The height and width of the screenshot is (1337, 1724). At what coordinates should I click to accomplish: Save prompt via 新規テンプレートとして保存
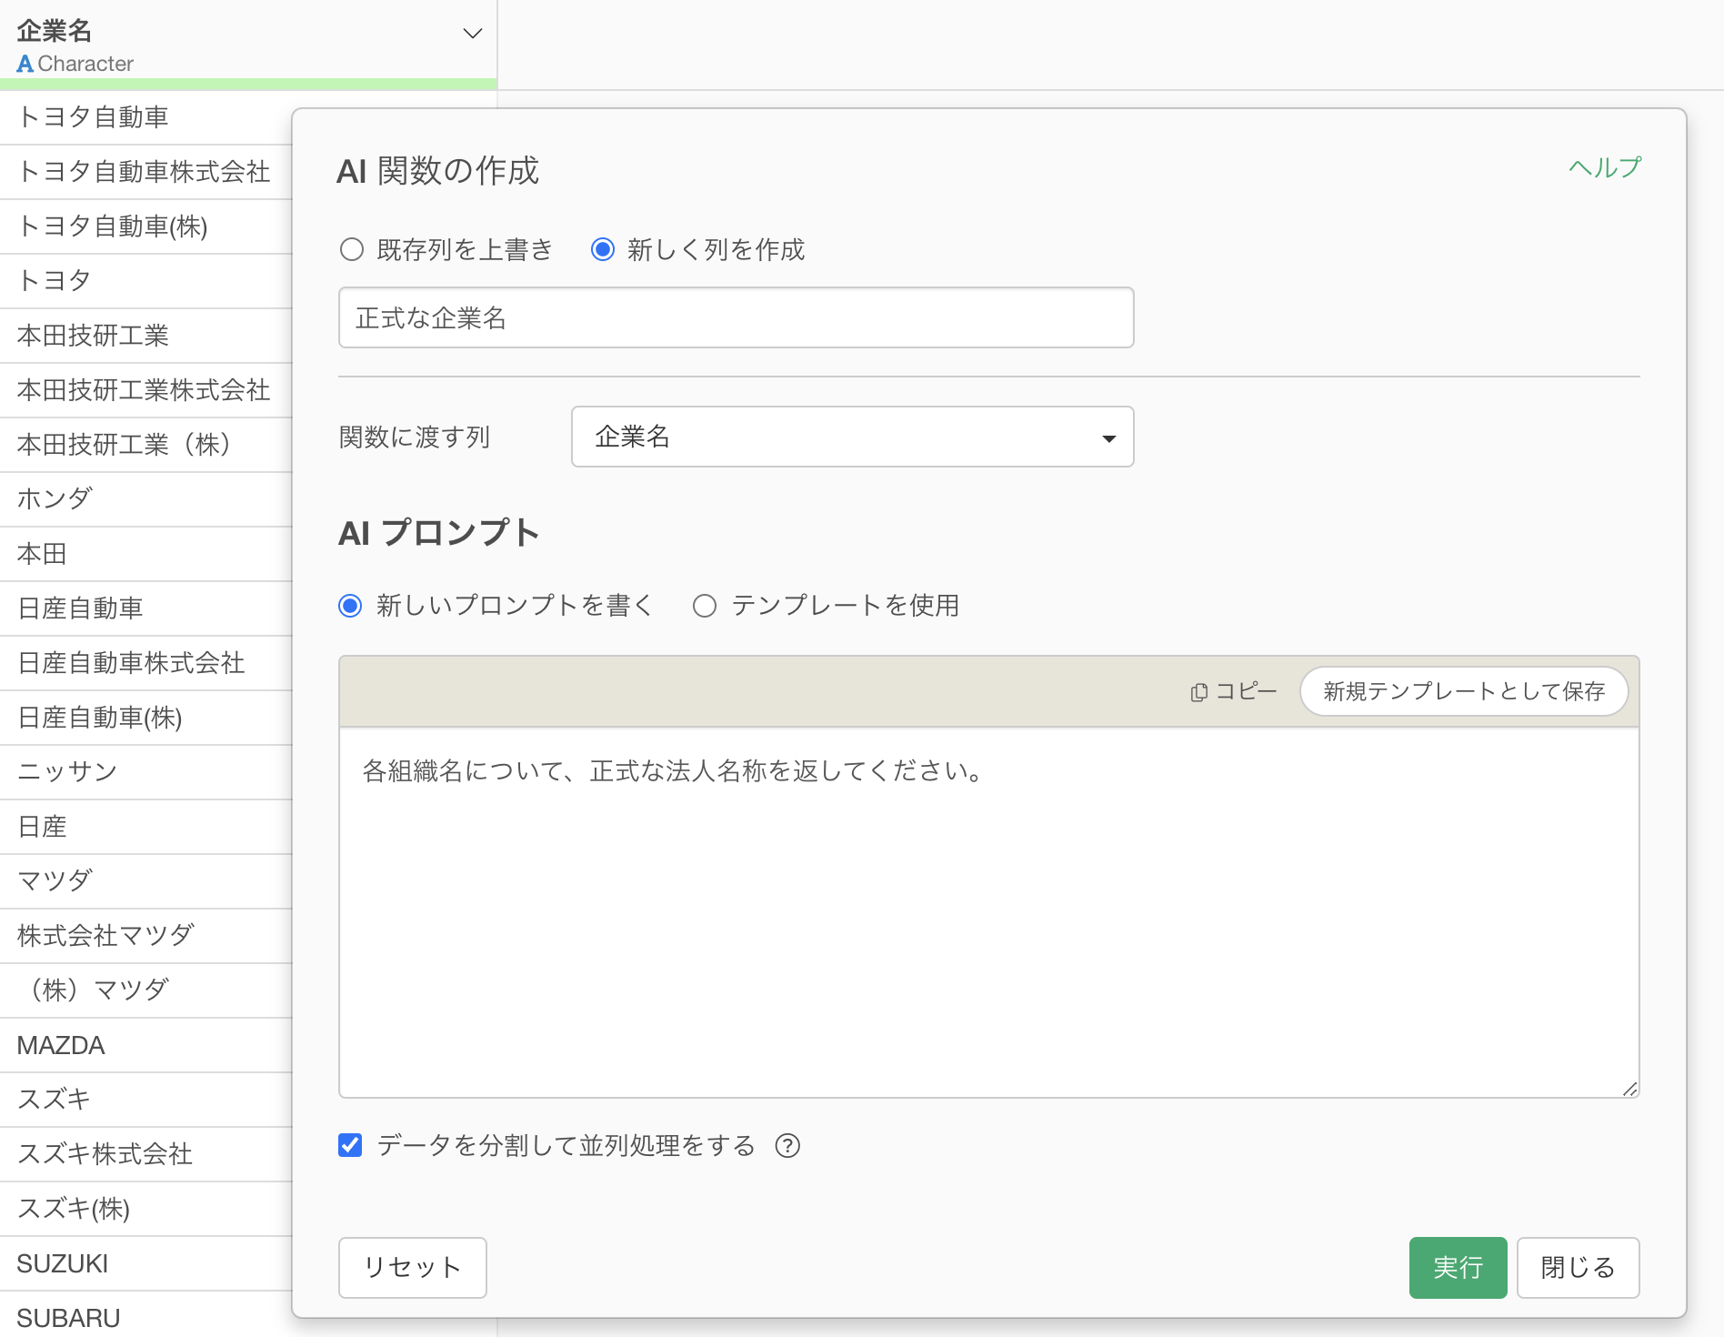(x=1463, y=691)
